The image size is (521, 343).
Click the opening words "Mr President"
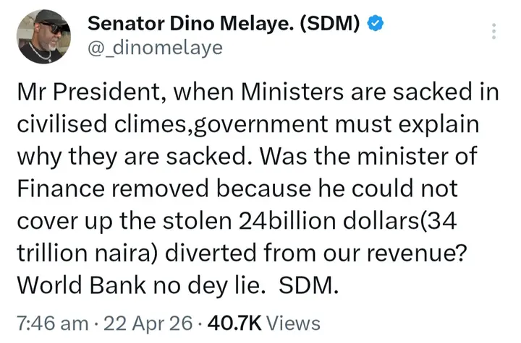(x=85, y=92)
